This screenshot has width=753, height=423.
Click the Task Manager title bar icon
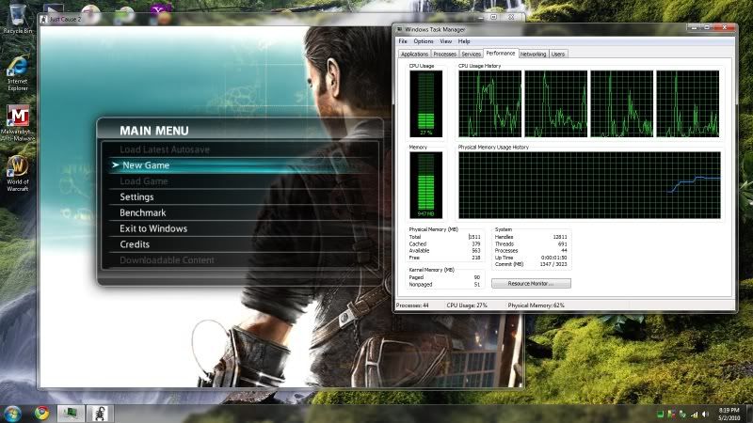399,29
